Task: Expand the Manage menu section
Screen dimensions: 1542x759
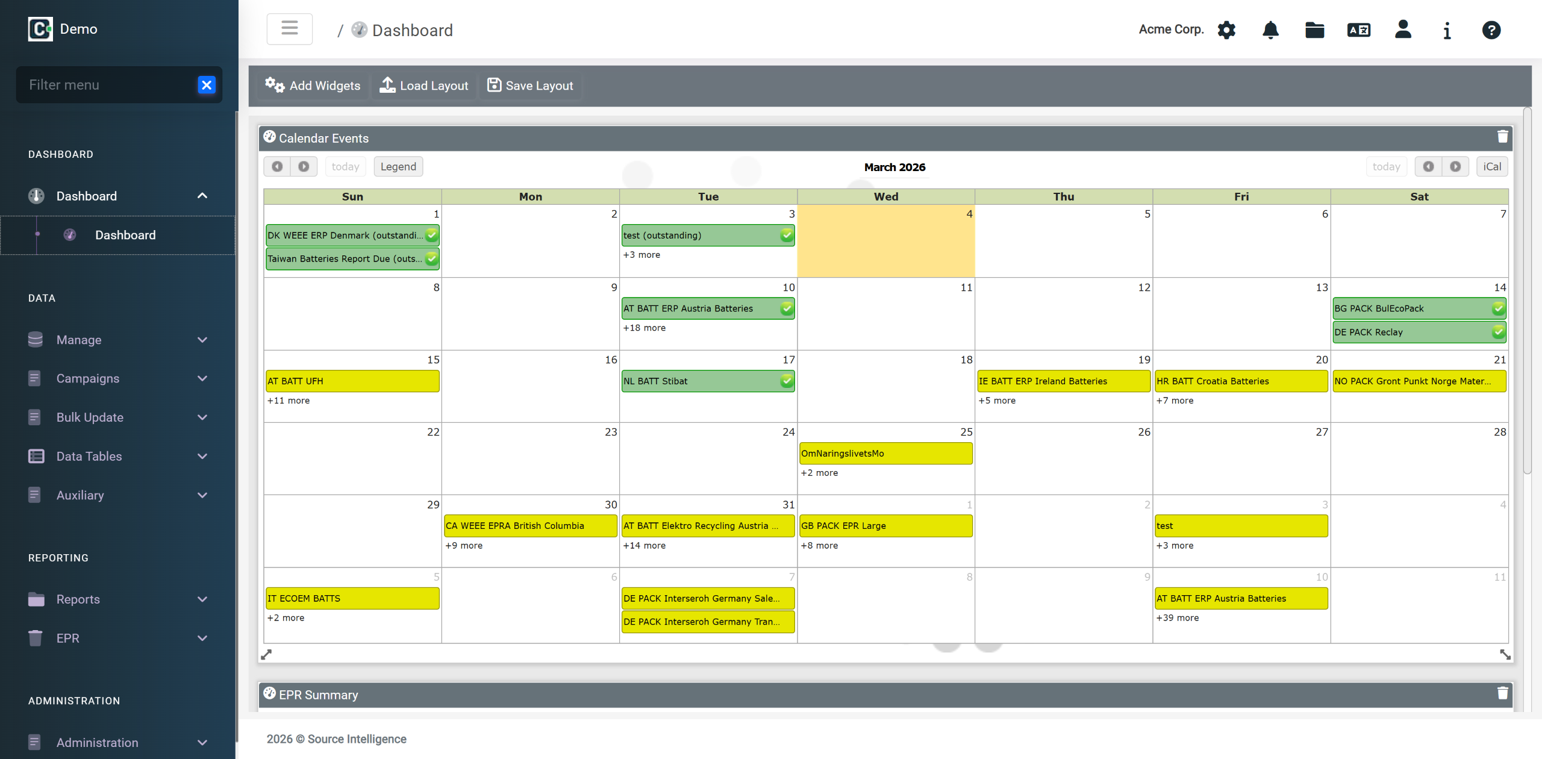Action: tap(119, 340)
